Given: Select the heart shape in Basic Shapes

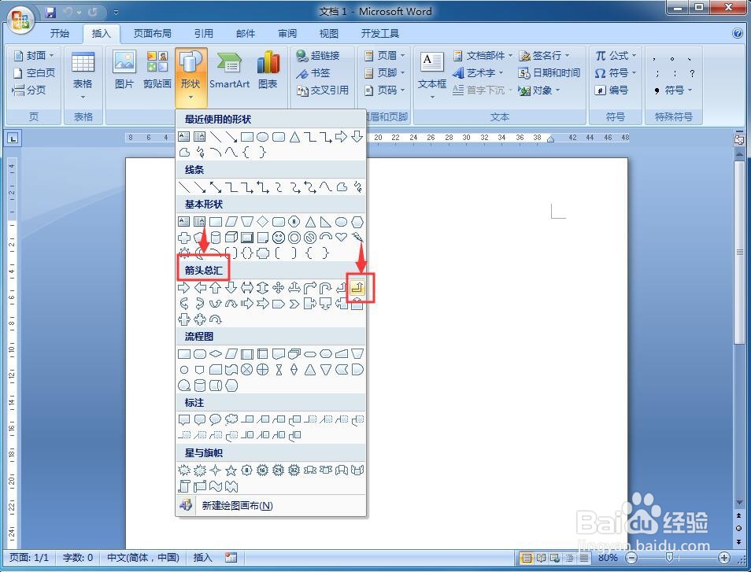Looking at the screenshot, I should [x=341, y=237].
